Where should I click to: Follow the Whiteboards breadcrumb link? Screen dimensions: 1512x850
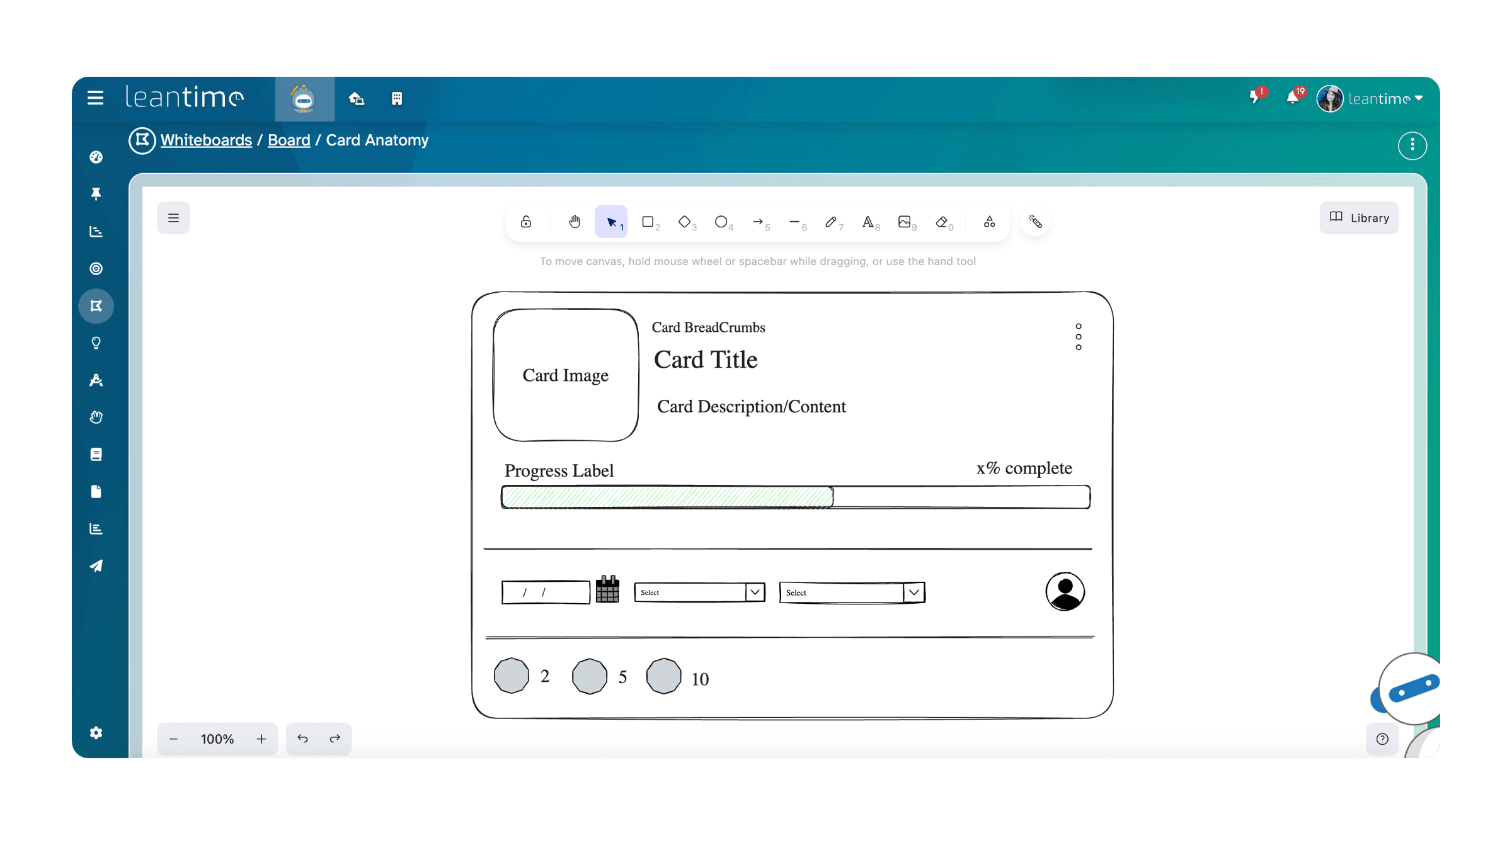click(x=206, y=140)
